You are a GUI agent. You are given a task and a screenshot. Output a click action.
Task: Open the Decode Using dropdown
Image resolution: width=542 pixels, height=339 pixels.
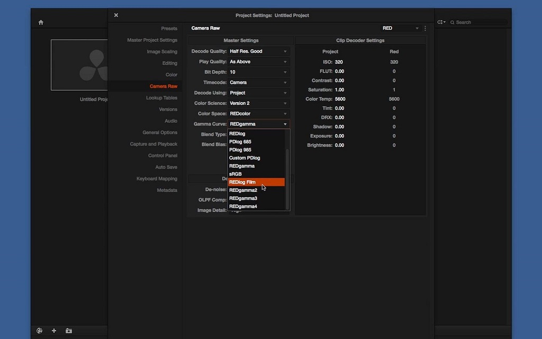258,93
